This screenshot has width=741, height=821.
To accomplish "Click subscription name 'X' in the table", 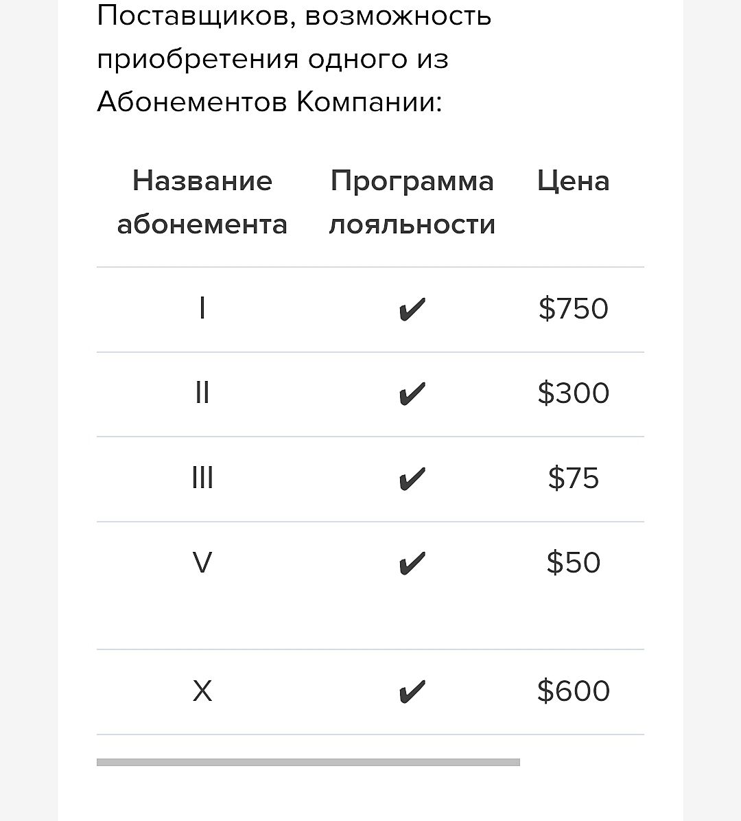I will point(202,691).
